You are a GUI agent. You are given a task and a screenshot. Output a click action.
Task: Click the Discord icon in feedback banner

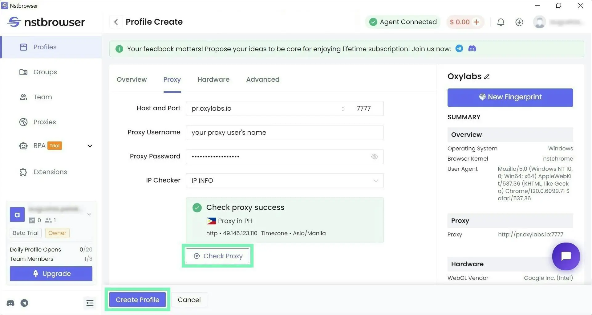pyautogui.click(x=472, y=49)
